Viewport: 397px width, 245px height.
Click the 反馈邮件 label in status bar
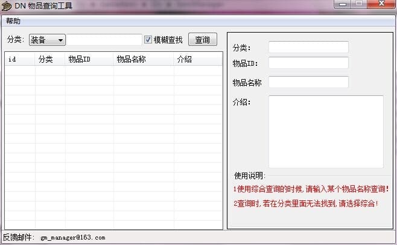click(18, 237)
